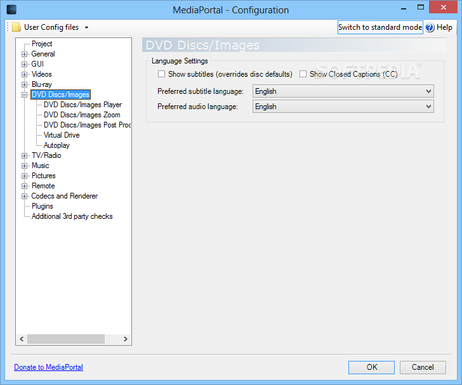Select the Remote tree item label
The width and height of the screenshot is (462, 385).
pos(43,186)
